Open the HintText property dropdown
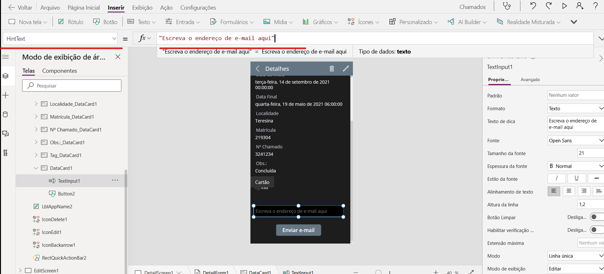Screen dimensions: 604x274 [114, 39]
